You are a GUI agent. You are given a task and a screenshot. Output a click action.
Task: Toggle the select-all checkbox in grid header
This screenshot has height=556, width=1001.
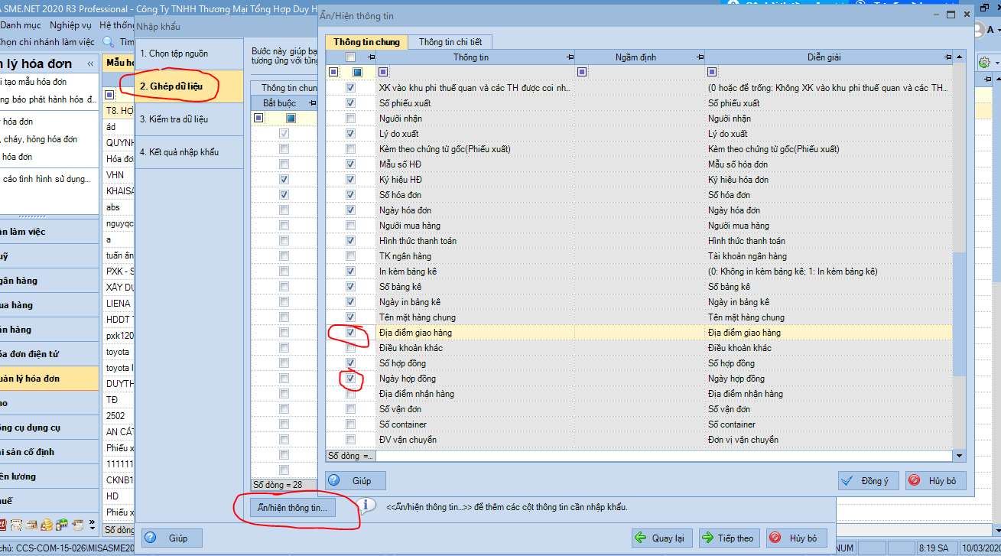click(350, 57)
